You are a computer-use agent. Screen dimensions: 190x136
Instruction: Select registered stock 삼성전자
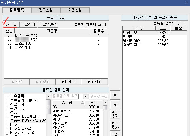(154, 45)
